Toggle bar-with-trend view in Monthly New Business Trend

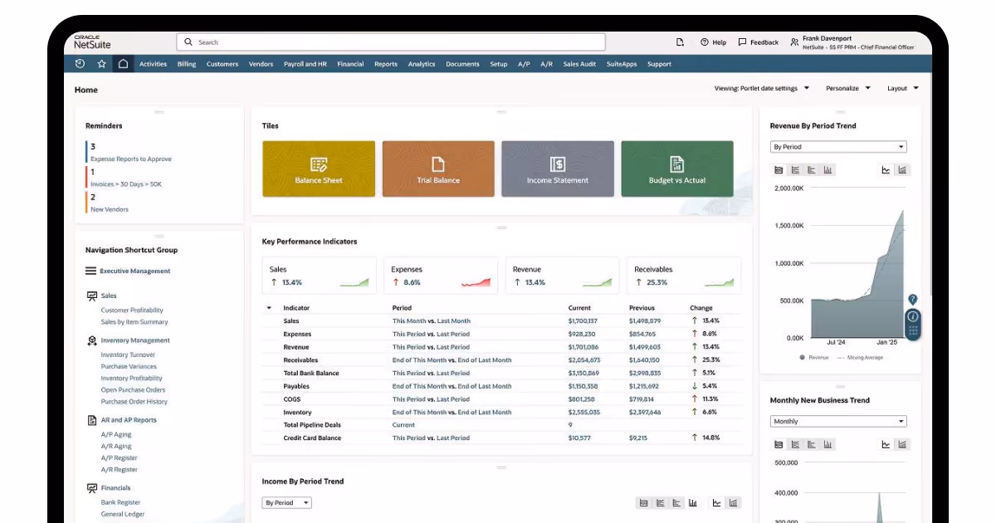902,445
